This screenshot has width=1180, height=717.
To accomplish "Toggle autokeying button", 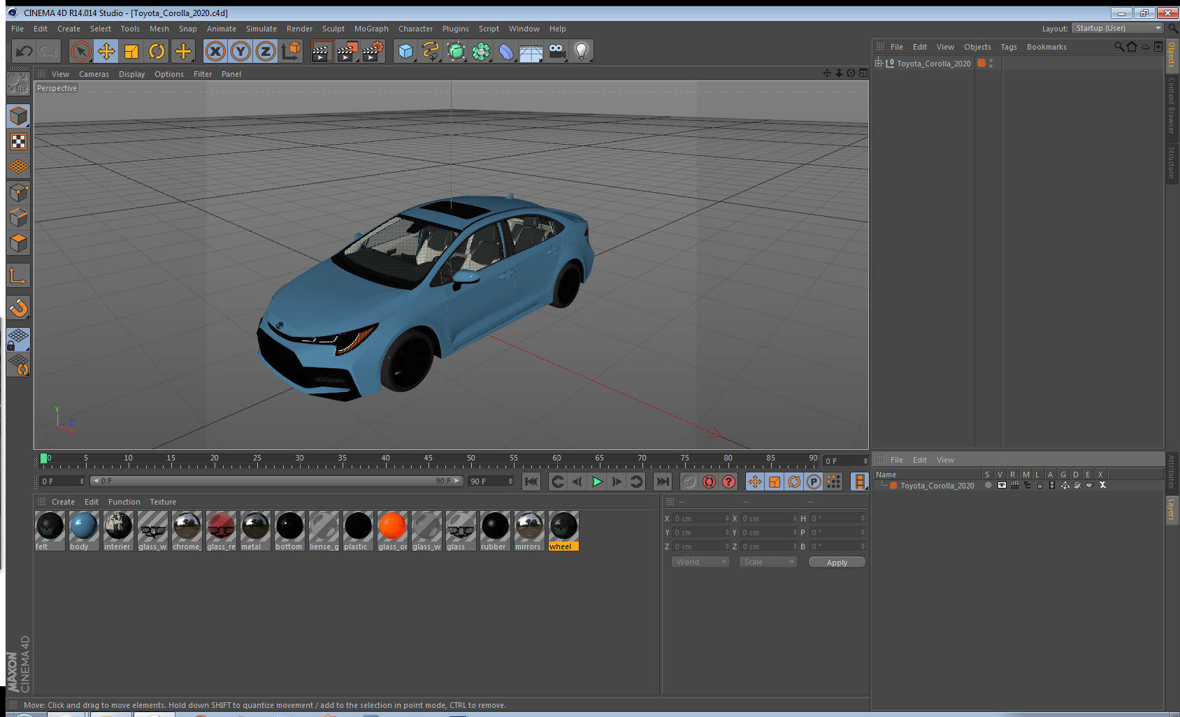I will coord(709,481).
